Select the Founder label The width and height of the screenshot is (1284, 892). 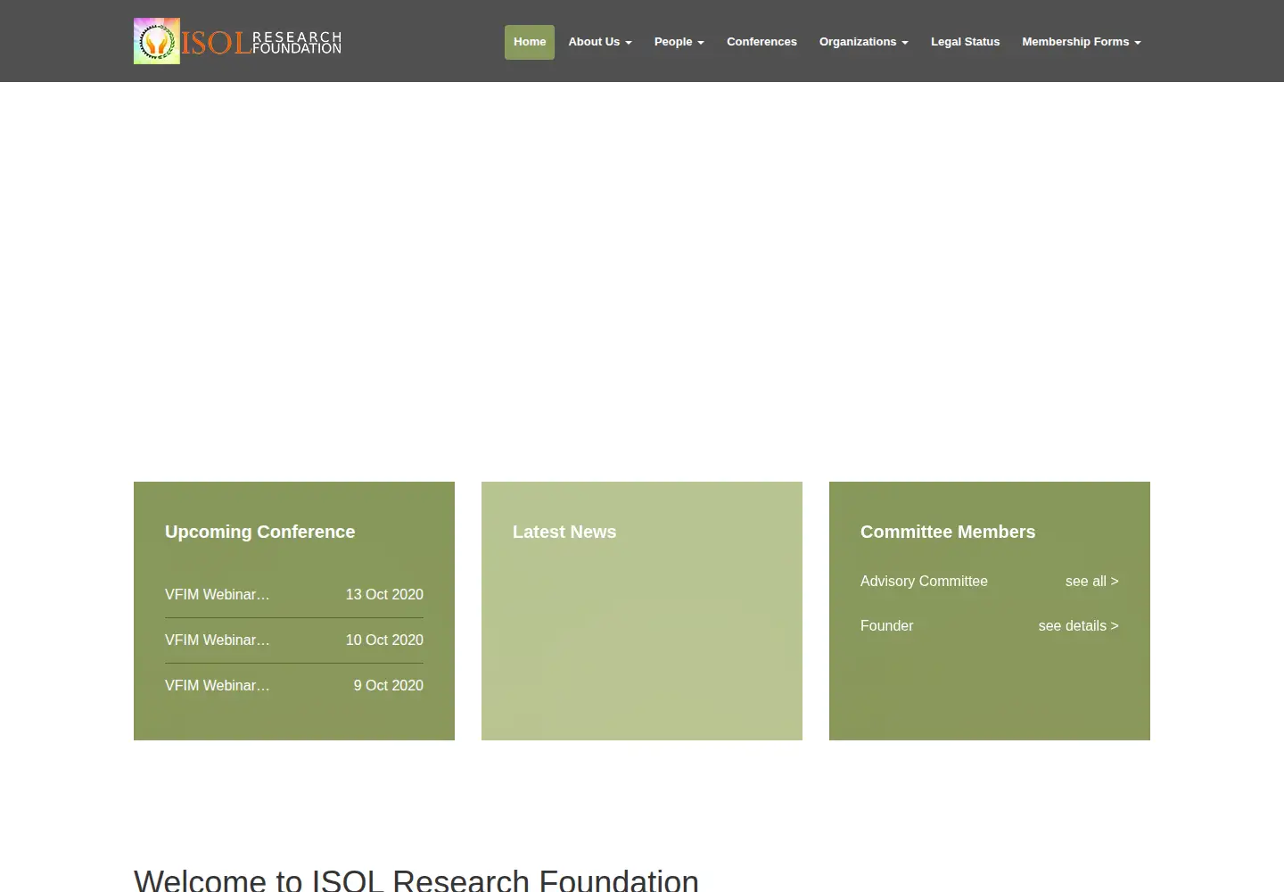(886, 626)
